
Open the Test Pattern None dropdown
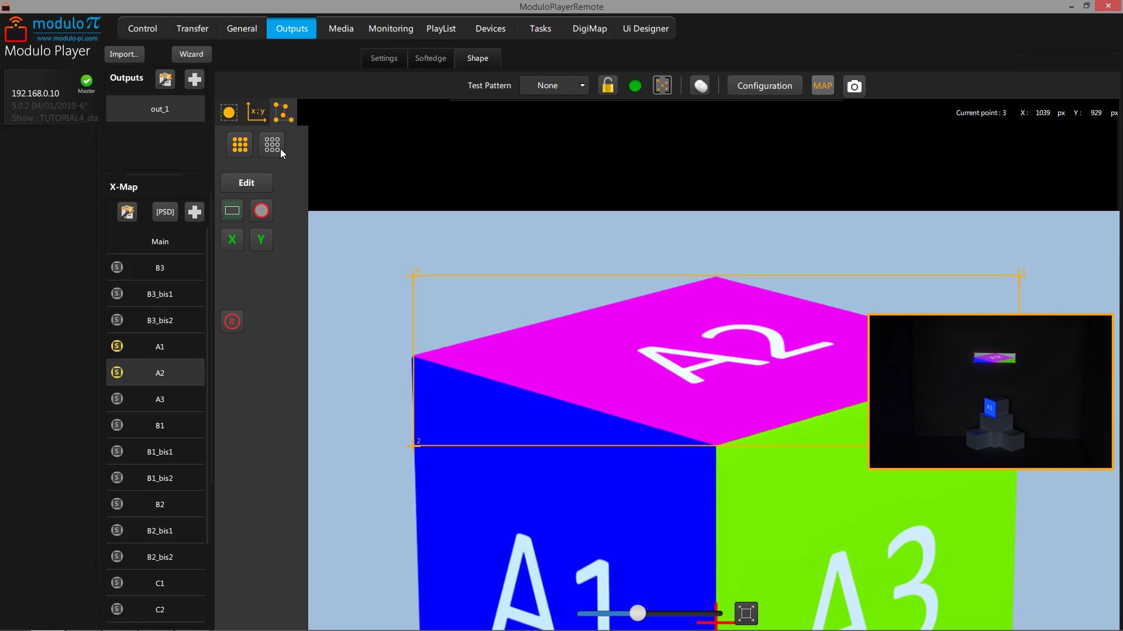[554, 86]
